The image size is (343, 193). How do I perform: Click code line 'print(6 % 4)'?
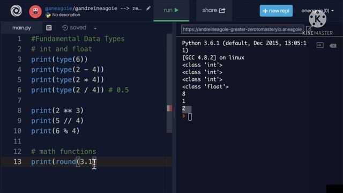[55, 131]
